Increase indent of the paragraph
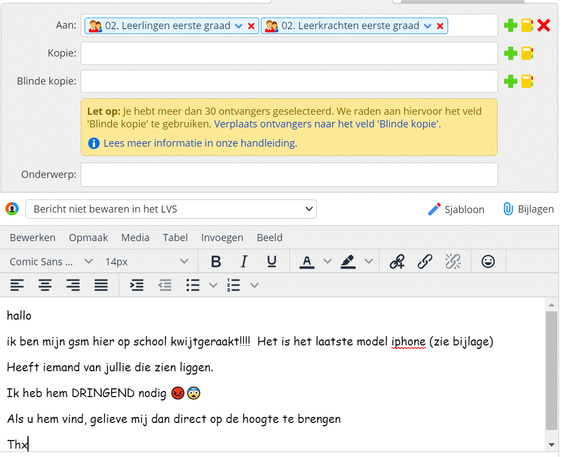Screen dimensions: 564x457 pos(136,285)
